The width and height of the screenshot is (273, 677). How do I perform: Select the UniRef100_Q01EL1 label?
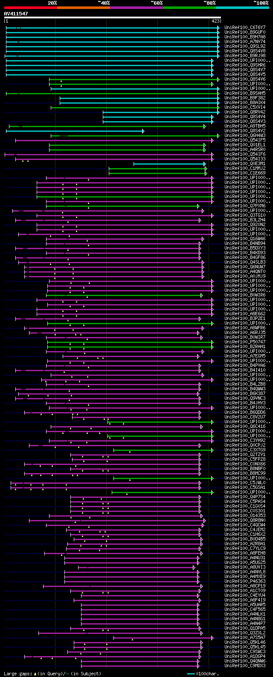click(245, 145)
